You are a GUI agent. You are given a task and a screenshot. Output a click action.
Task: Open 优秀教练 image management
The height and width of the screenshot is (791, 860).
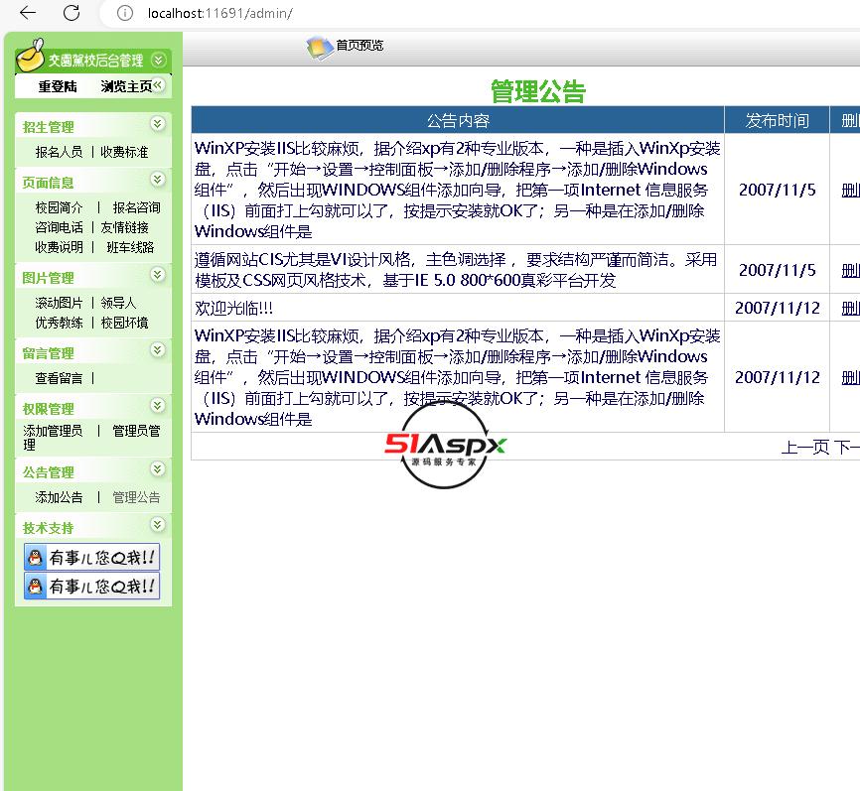click(59, 323)
